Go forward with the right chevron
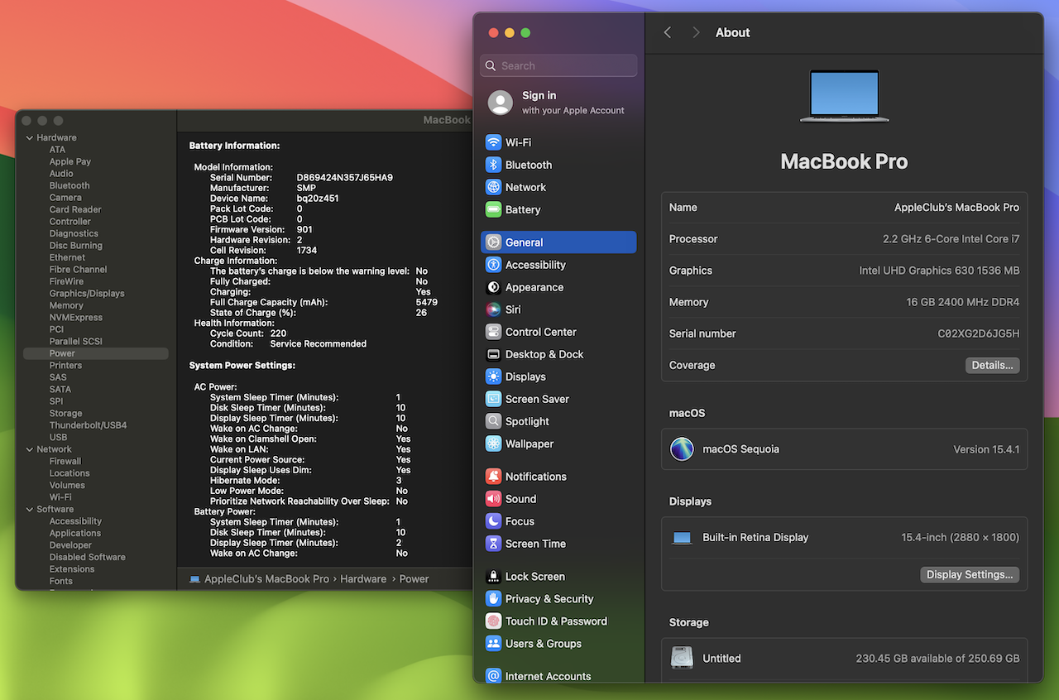 pos(696,32)
